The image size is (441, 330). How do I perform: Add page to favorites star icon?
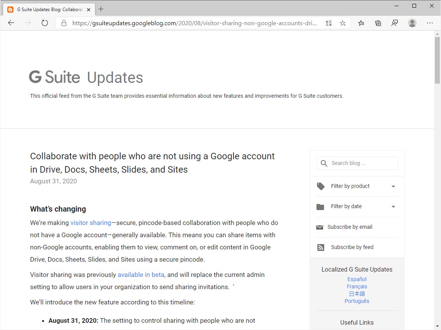click(343, 23)
